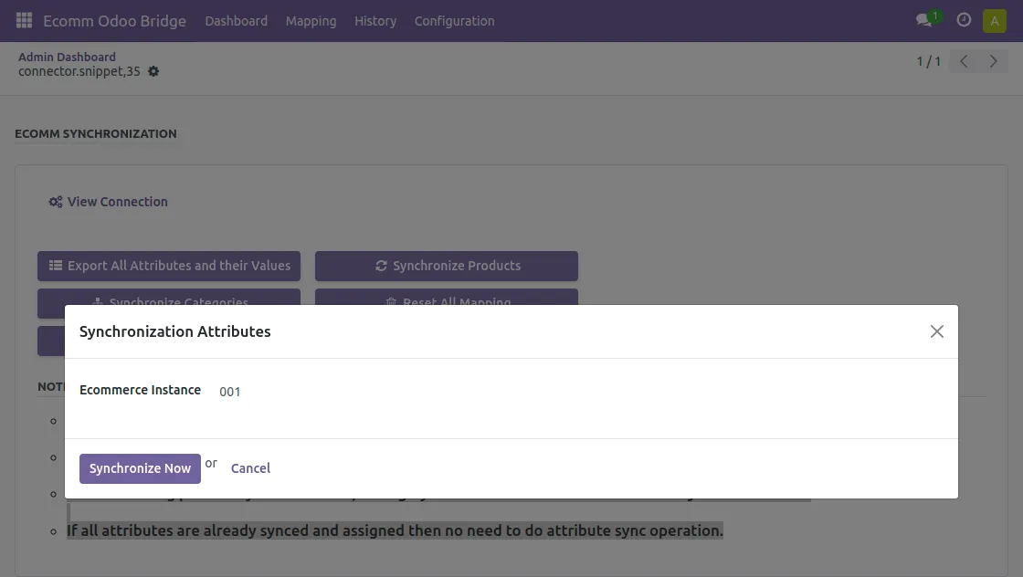Open the Configuration menu

click(454, 21)
